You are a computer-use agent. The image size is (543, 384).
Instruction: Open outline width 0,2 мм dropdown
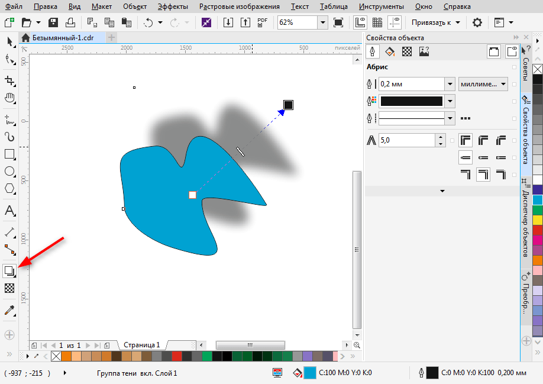click(x=450, y=84)
